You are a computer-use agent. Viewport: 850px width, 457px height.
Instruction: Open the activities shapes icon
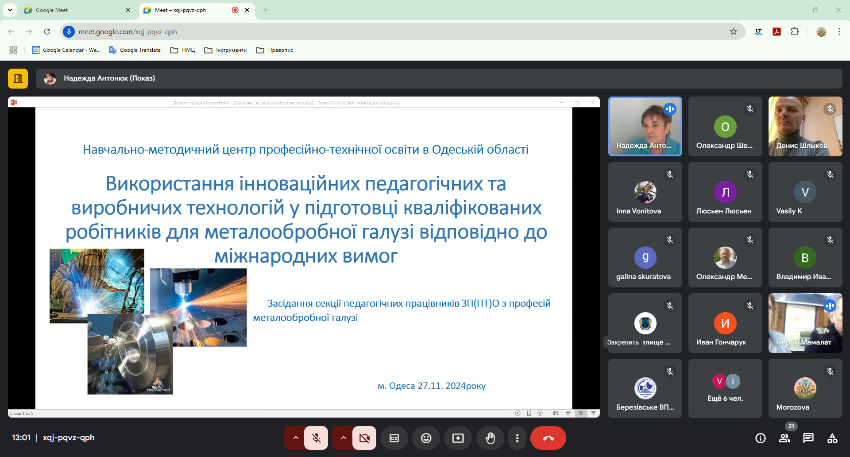pyautogui.click(x=832, y=438)
